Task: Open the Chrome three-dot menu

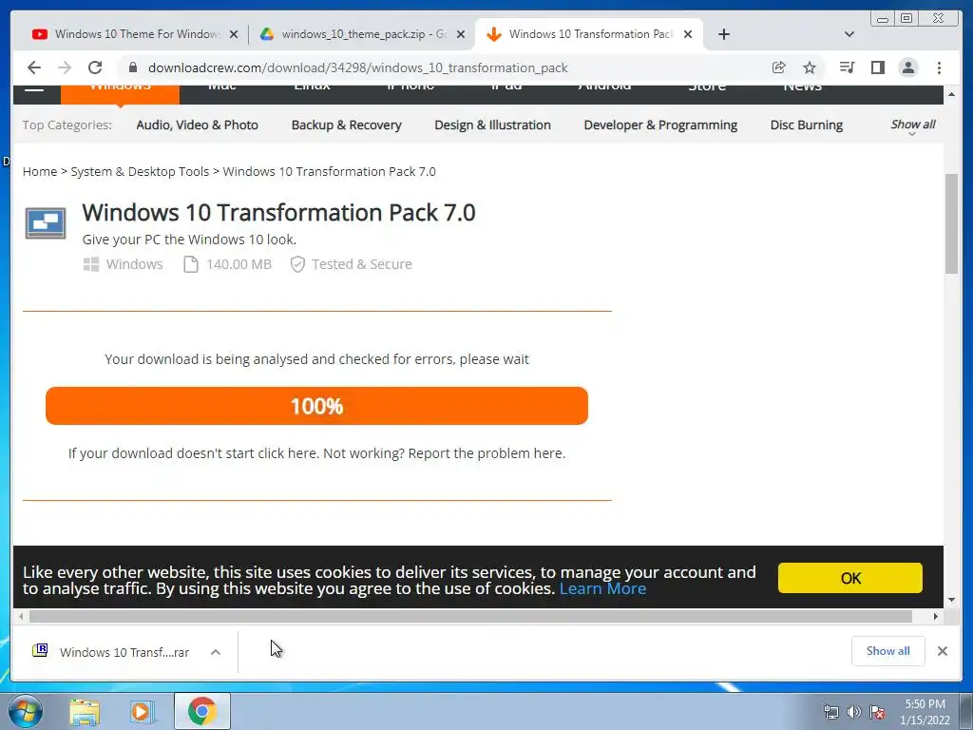Action: coord(939,67)
